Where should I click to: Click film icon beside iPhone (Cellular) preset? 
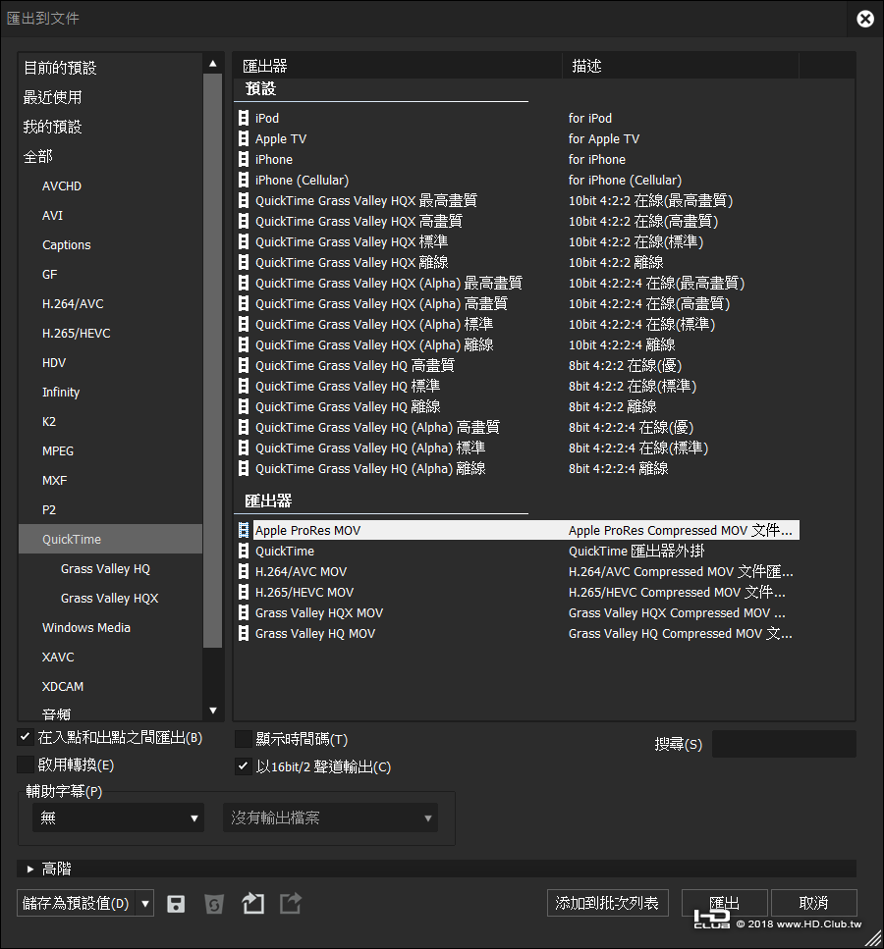(244, 180)
